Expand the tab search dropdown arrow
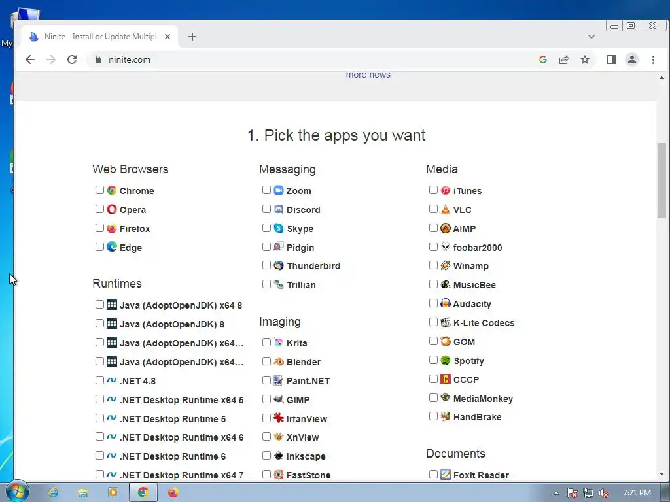Screen dimensions: 670x502 591,37
